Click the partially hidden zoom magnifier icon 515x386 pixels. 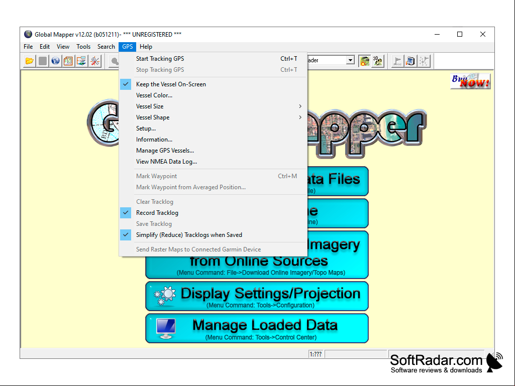point(114,61)
